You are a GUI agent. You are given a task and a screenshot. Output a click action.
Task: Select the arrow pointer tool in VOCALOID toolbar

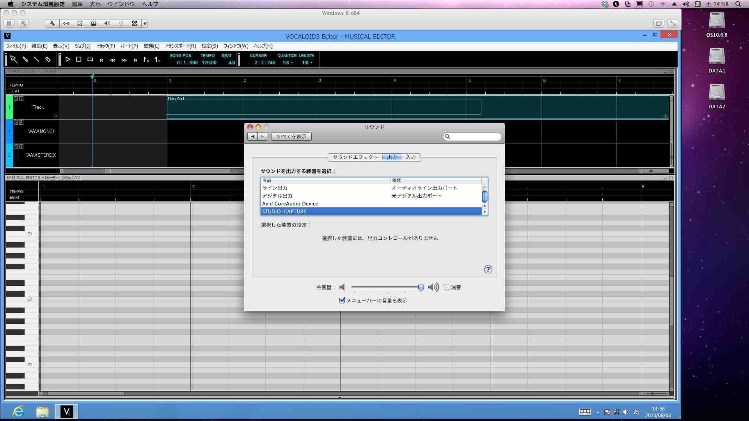tap(14, 60)
